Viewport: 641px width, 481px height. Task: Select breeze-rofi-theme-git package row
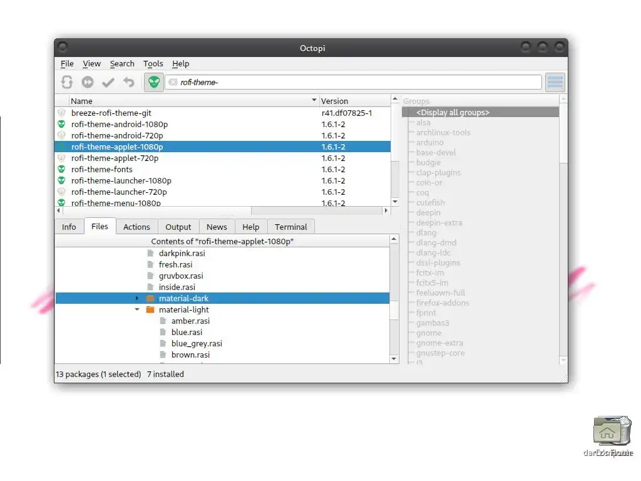(x=223, y=113)
